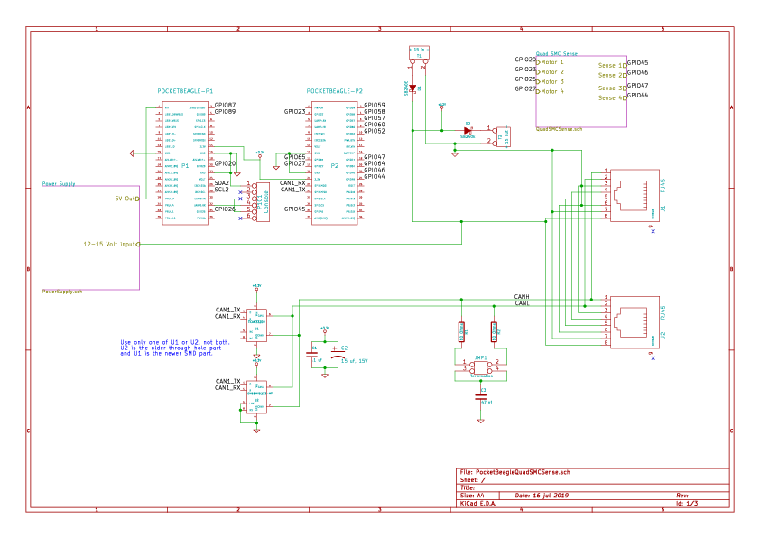Screen dimensions: 760x538
Task: Select the C3 capacitor below the jumper
Action: pyautogui.click(x=481, y=397)
